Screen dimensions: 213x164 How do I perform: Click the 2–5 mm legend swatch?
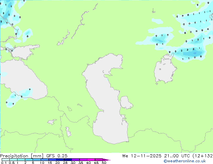(x=29, y=160)
